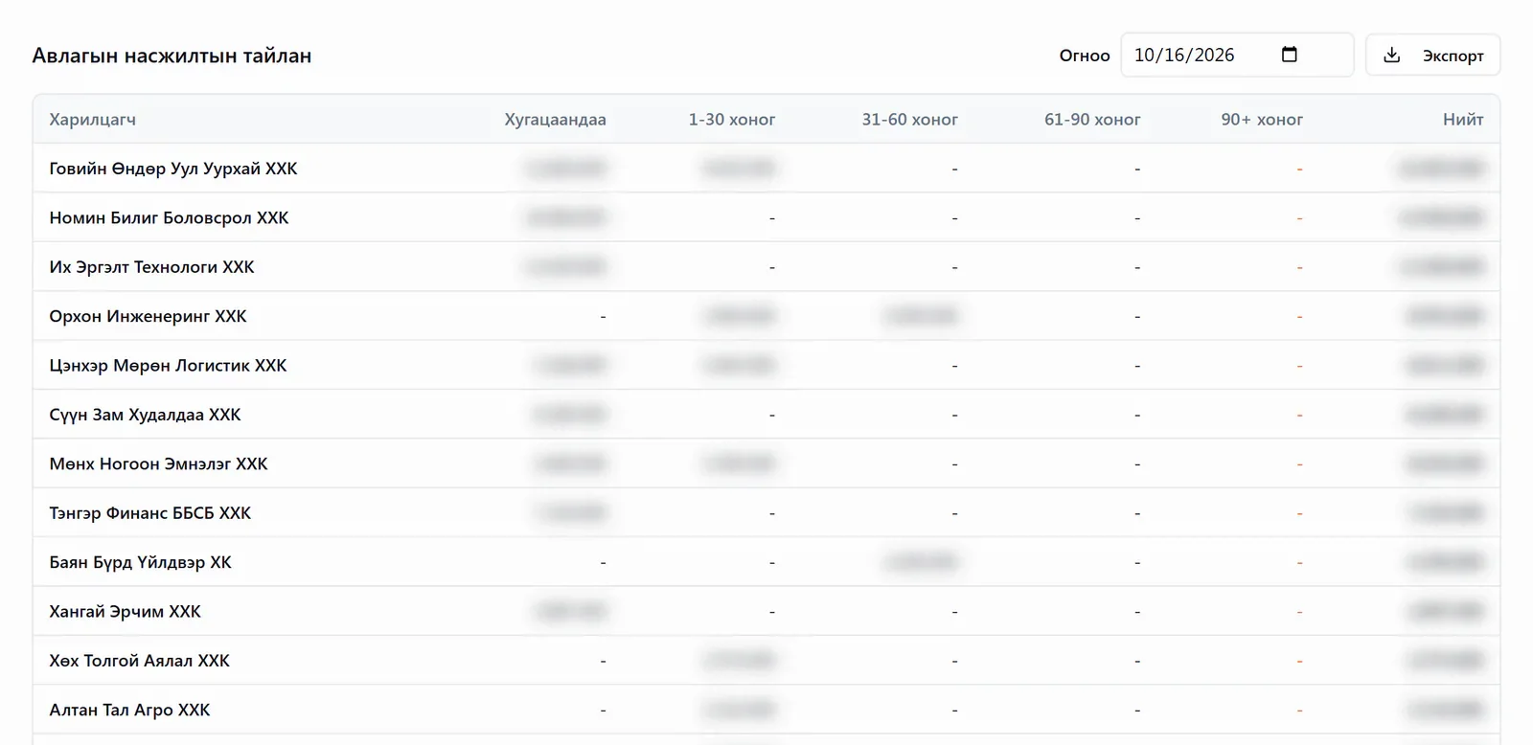
Task: Click the Огноо label
Action: (1085, 56)
